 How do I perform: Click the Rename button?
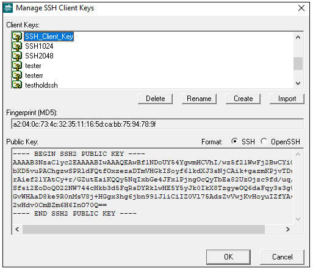[199, 99]
